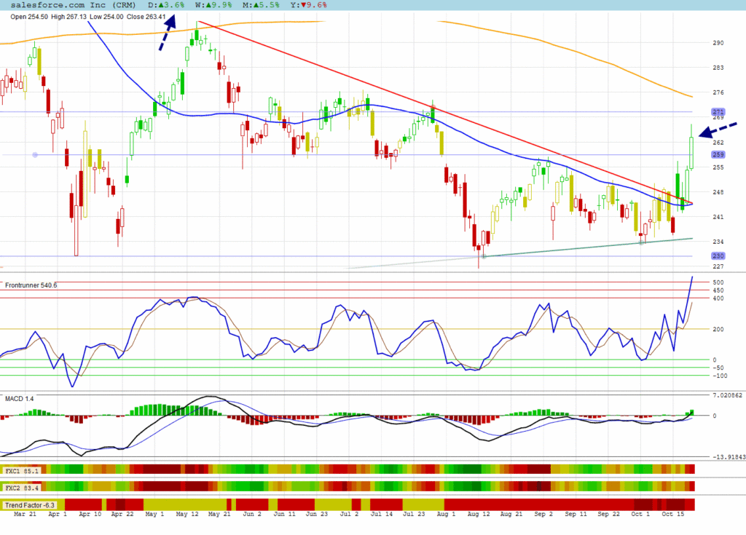Click the Trend Factor -6.3 label
This screenshot has width=746, height=535.
31,504
